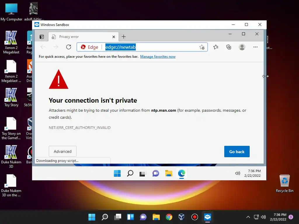Open host File Explorer taskbar icon
The height and width of the screenshot is (224, 299).
156,217
